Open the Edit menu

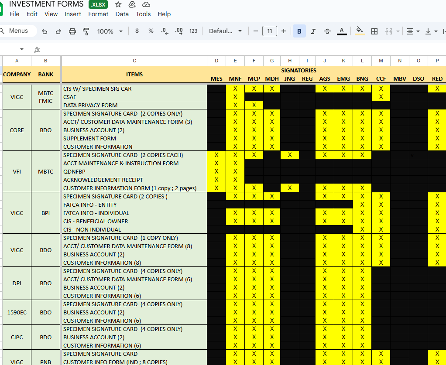coord(32,14)
